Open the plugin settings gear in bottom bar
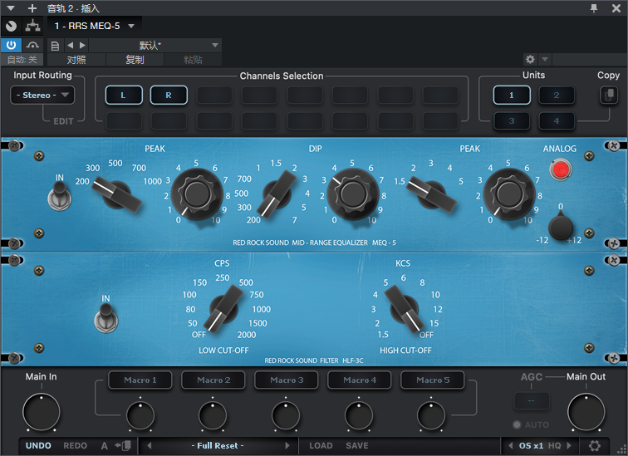 595,445
